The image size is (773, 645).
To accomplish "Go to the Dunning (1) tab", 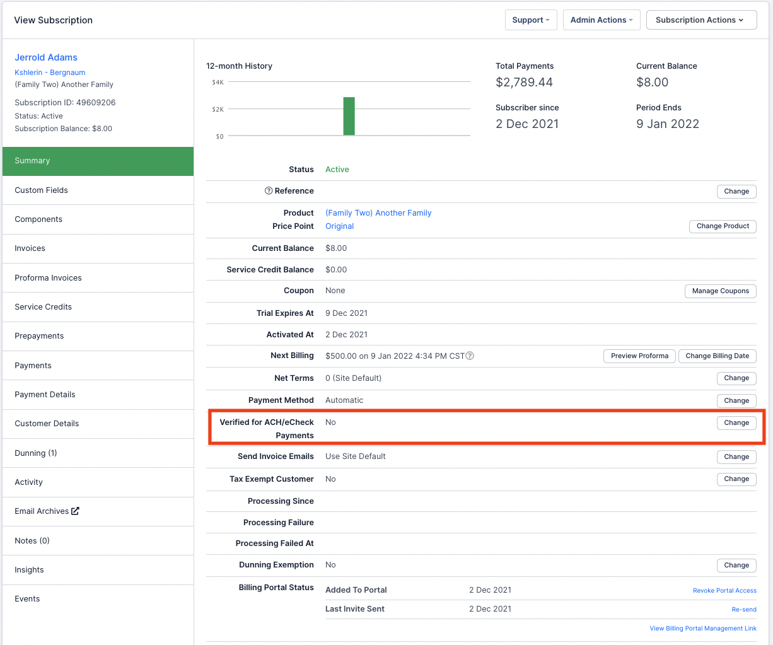I will [36, 453].
